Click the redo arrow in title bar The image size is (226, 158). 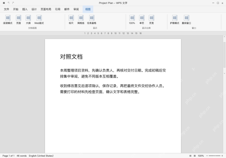pos(13,3)
